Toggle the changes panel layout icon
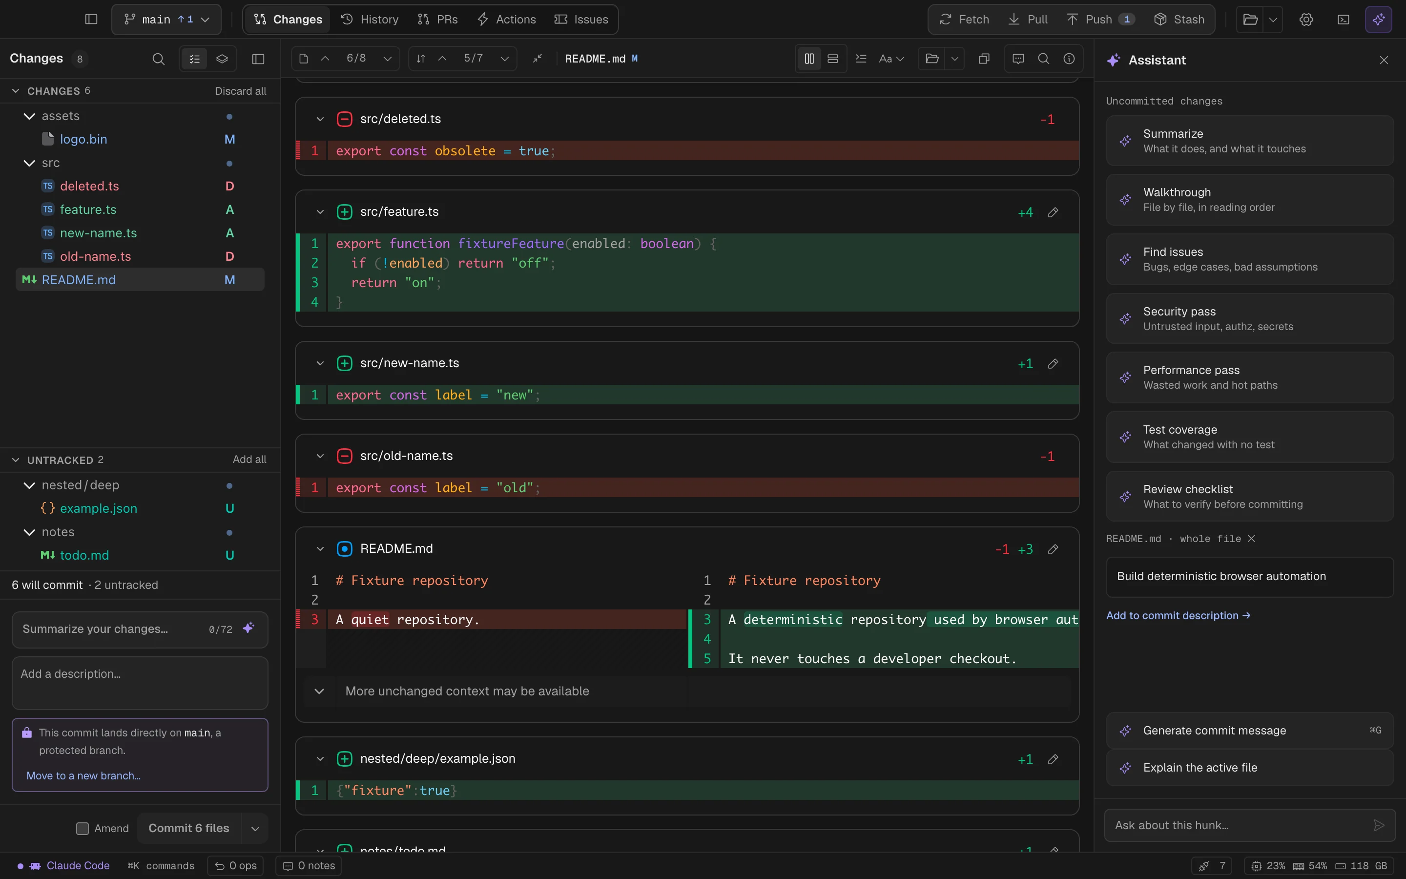The width and height of the screenshot is (1406, 879). (259, 59)
